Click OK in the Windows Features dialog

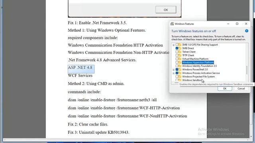coord(225,89)
